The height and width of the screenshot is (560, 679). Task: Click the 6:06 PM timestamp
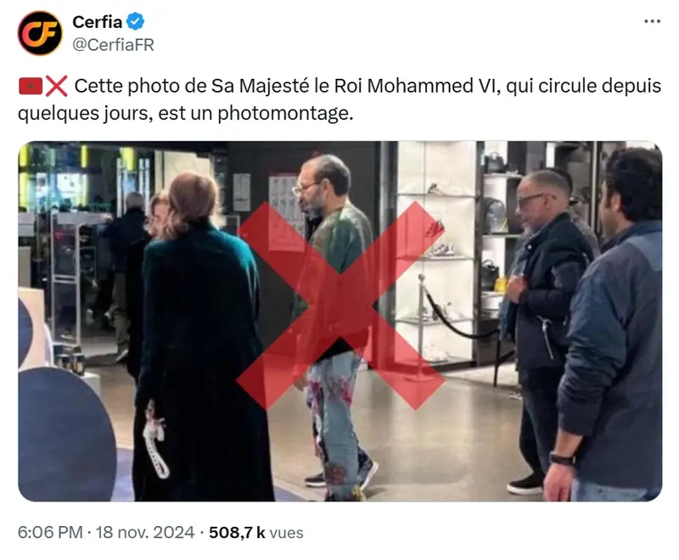coord(50,532)
